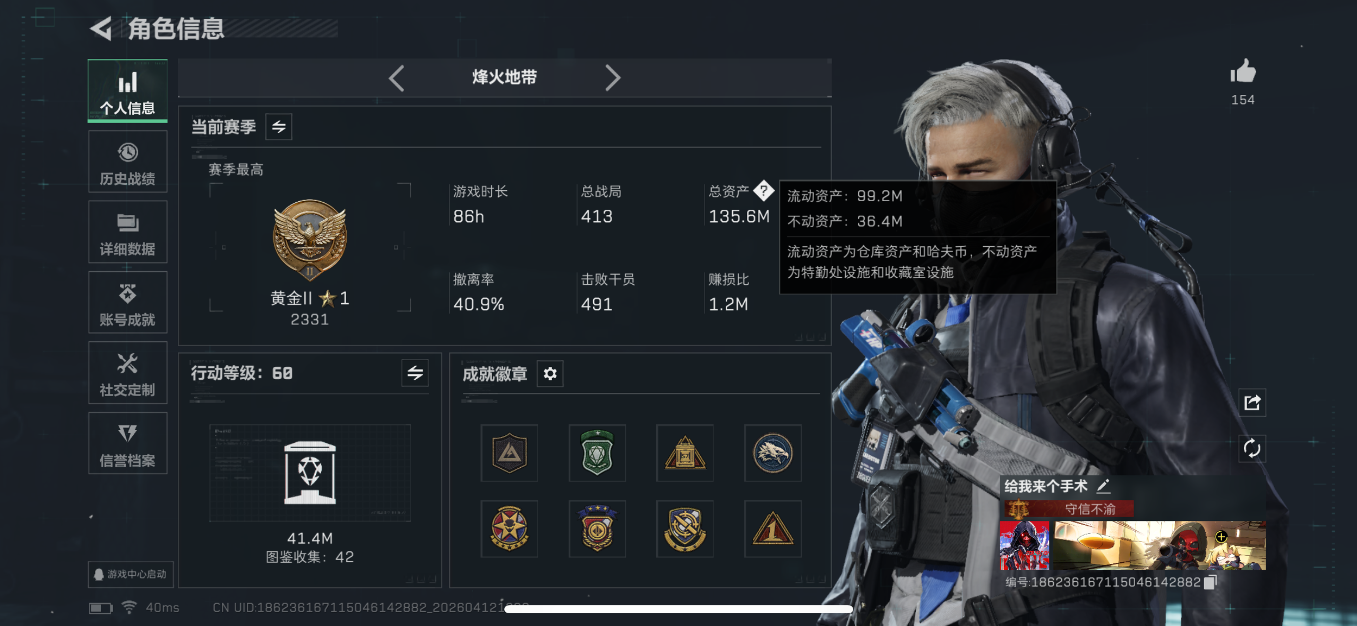
Task: Select the eagle achievement badge
Action: (x=772, y=453)
